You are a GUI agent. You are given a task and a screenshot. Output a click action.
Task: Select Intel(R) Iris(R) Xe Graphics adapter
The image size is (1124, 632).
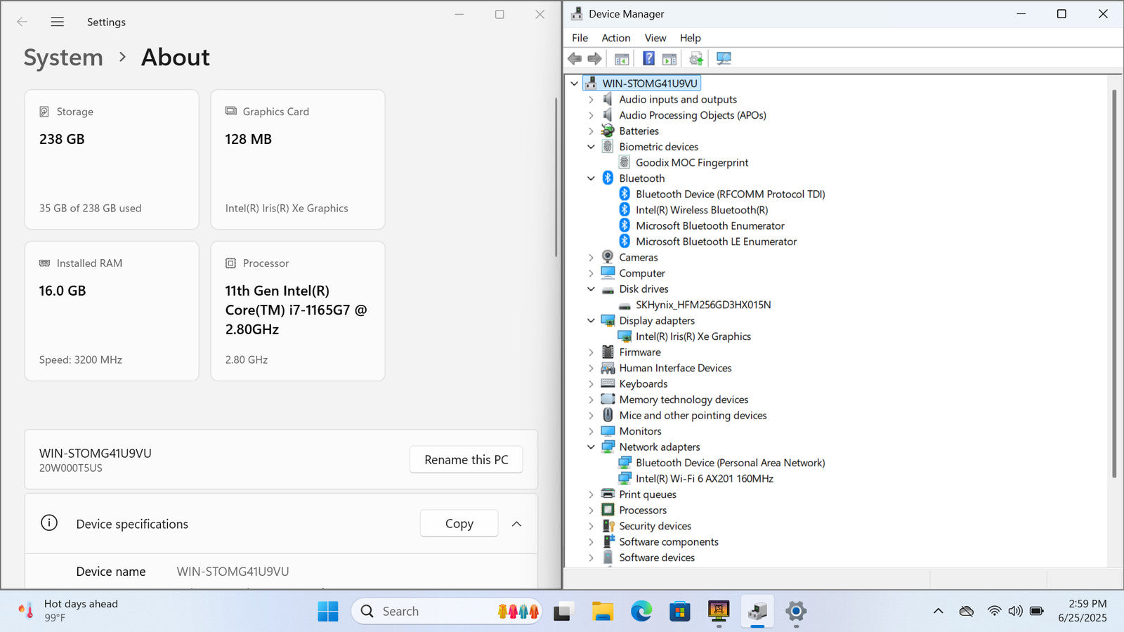(x=693, y=336)
